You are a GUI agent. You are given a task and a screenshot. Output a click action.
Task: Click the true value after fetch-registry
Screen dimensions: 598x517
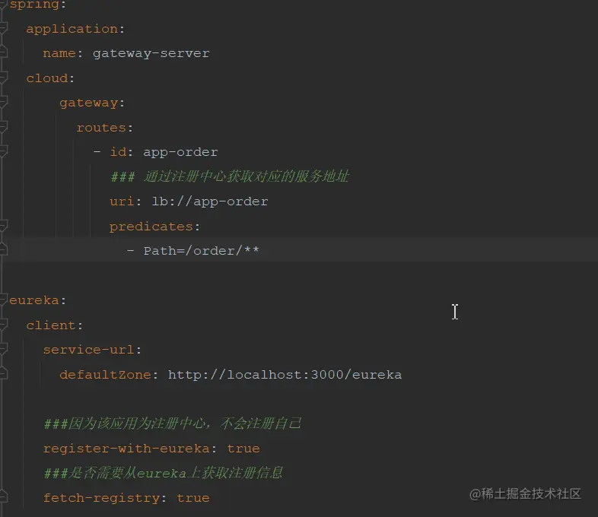point(193,497)
